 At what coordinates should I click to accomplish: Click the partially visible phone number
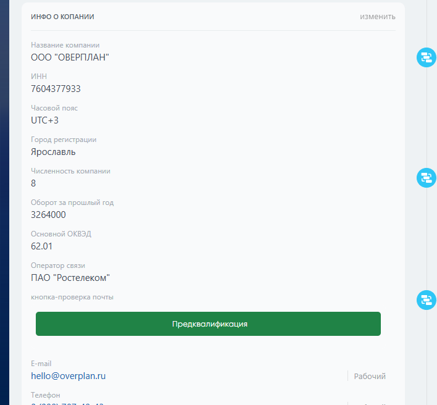(68, 403)
